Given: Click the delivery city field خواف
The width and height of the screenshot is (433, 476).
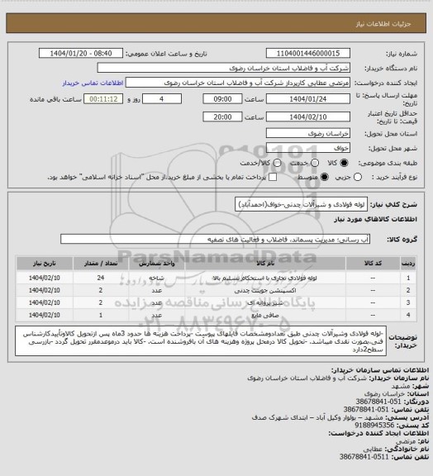Looking at the screenshot, I should [308, 148].
